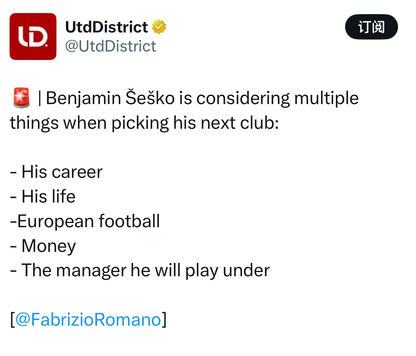This screenshot has width=416, height=356.
Task: Open the @FabrizioRomano mention link
Action: [x=88, y=319]
